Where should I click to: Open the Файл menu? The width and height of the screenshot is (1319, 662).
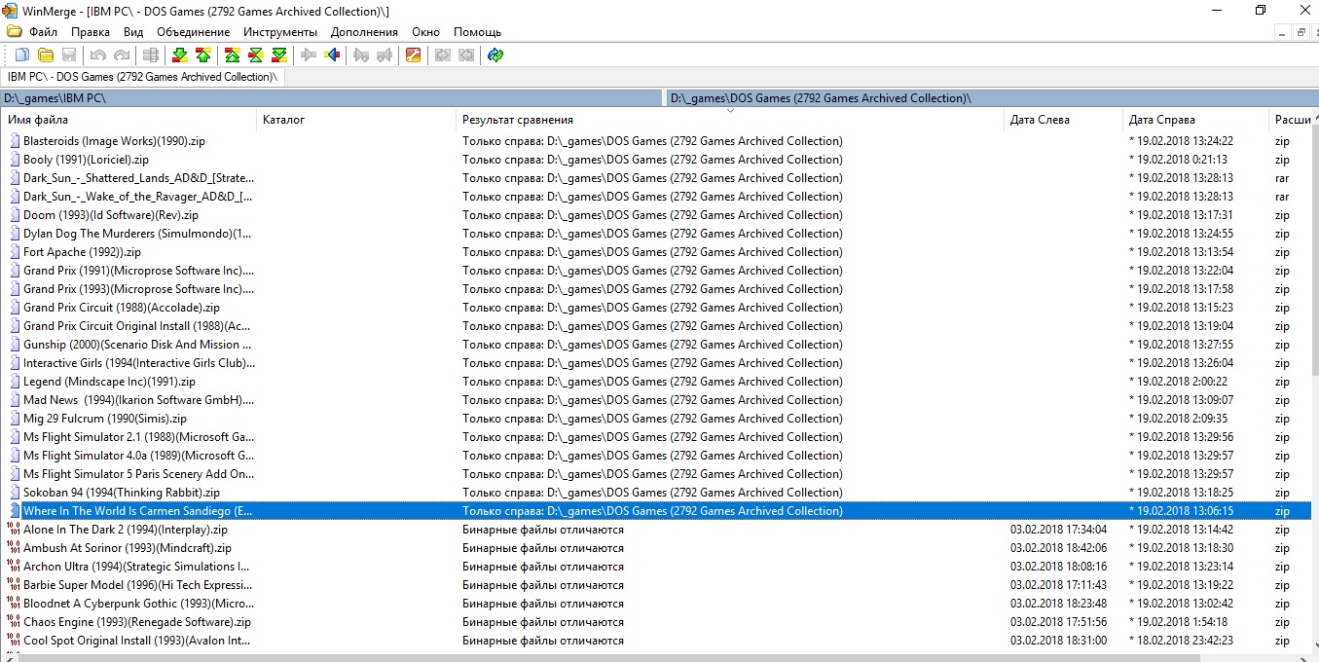44,32
